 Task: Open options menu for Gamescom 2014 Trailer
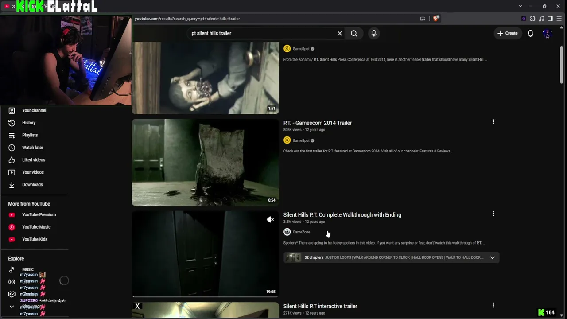[493, 122]
